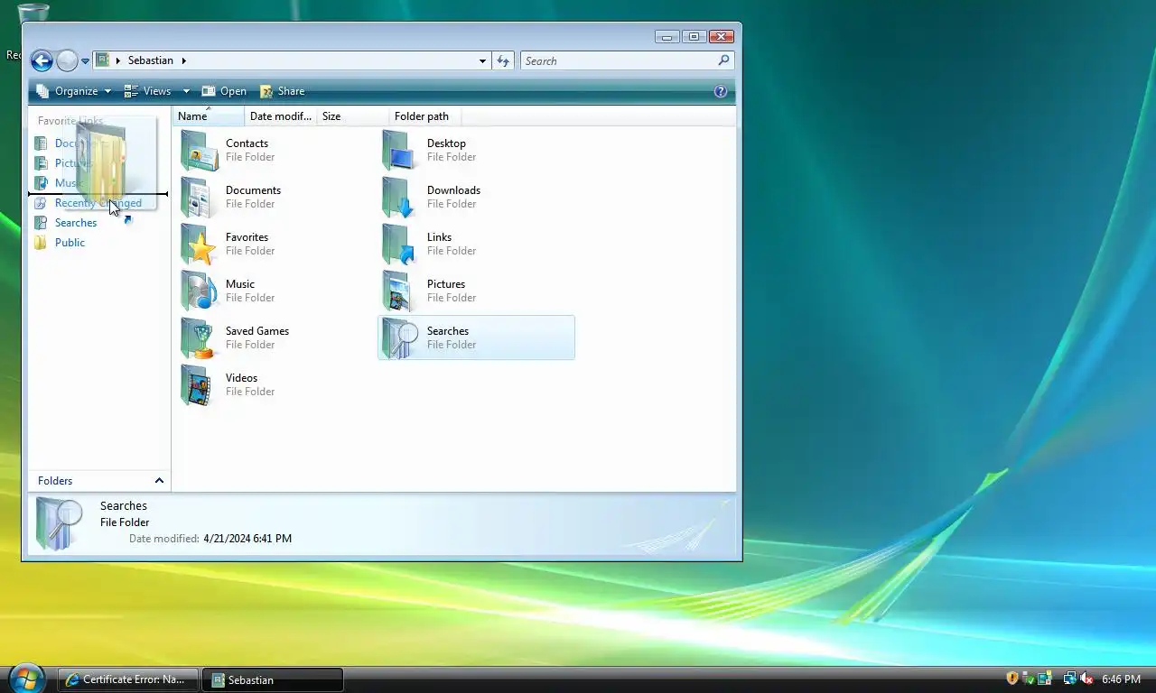Click the date modified value in details pane
Screen dimensions: 1156x693
point(247,539)
